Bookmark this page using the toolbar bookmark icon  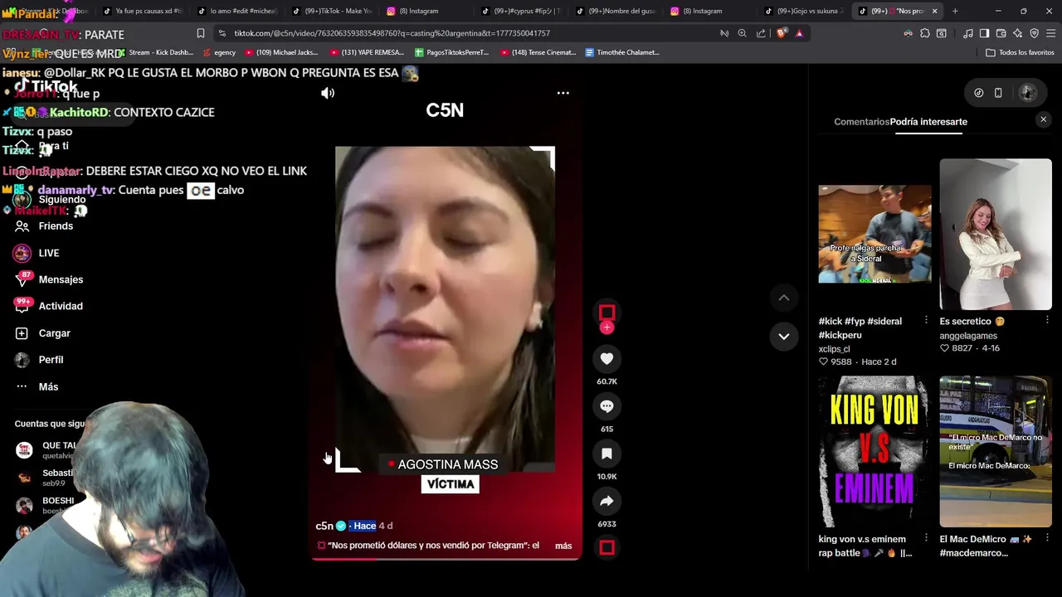pyautogui.click(x=200, y=33)
